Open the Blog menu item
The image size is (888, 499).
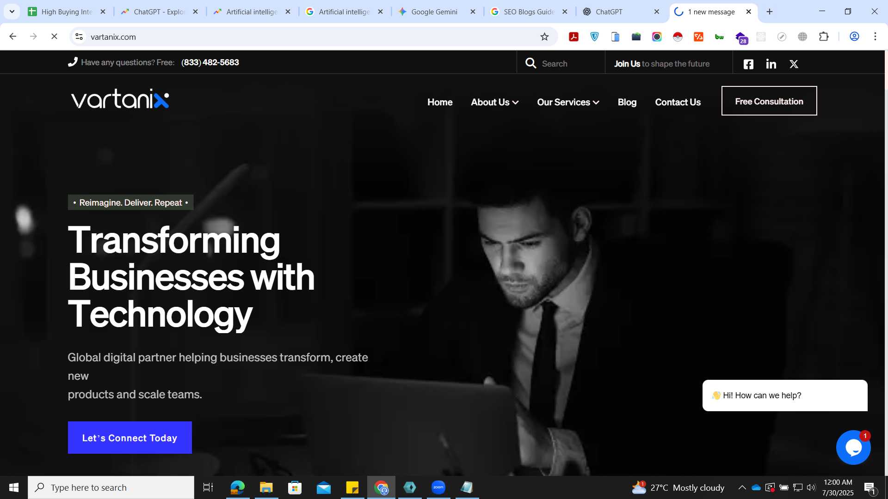627,102
